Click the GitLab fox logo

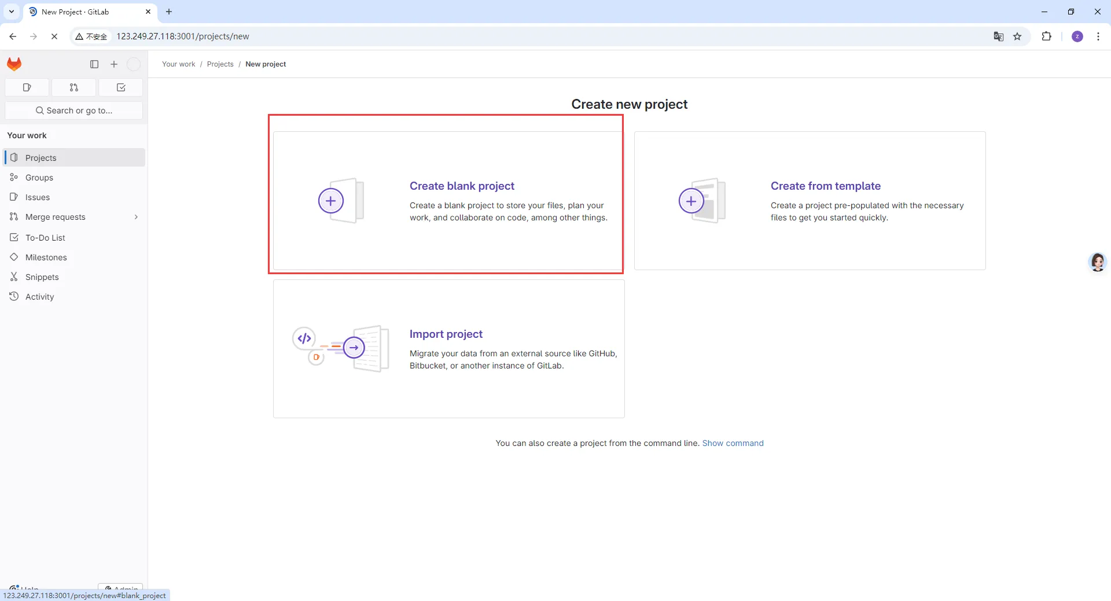[14, 64]
